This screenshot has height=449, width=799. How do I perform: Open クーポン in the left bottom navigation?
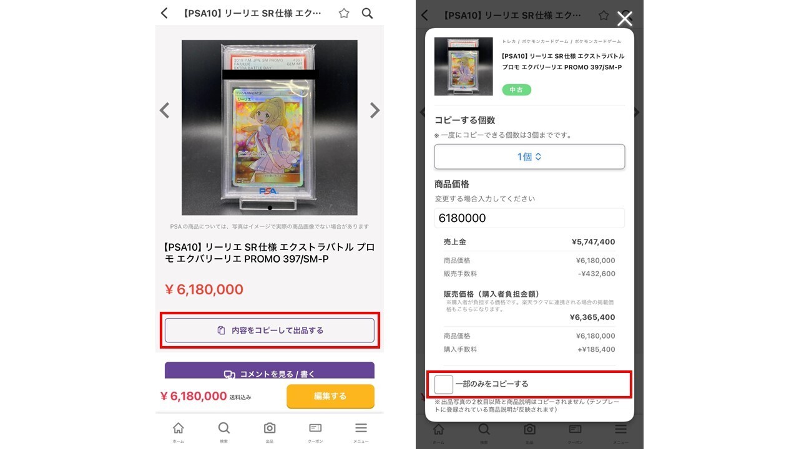click(315, 432)
